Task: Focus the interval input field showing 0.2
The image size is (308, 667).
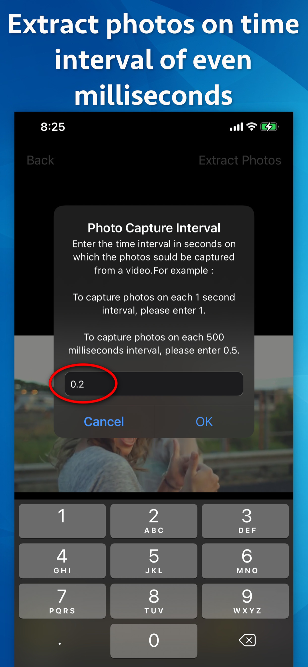Action: 154,384
